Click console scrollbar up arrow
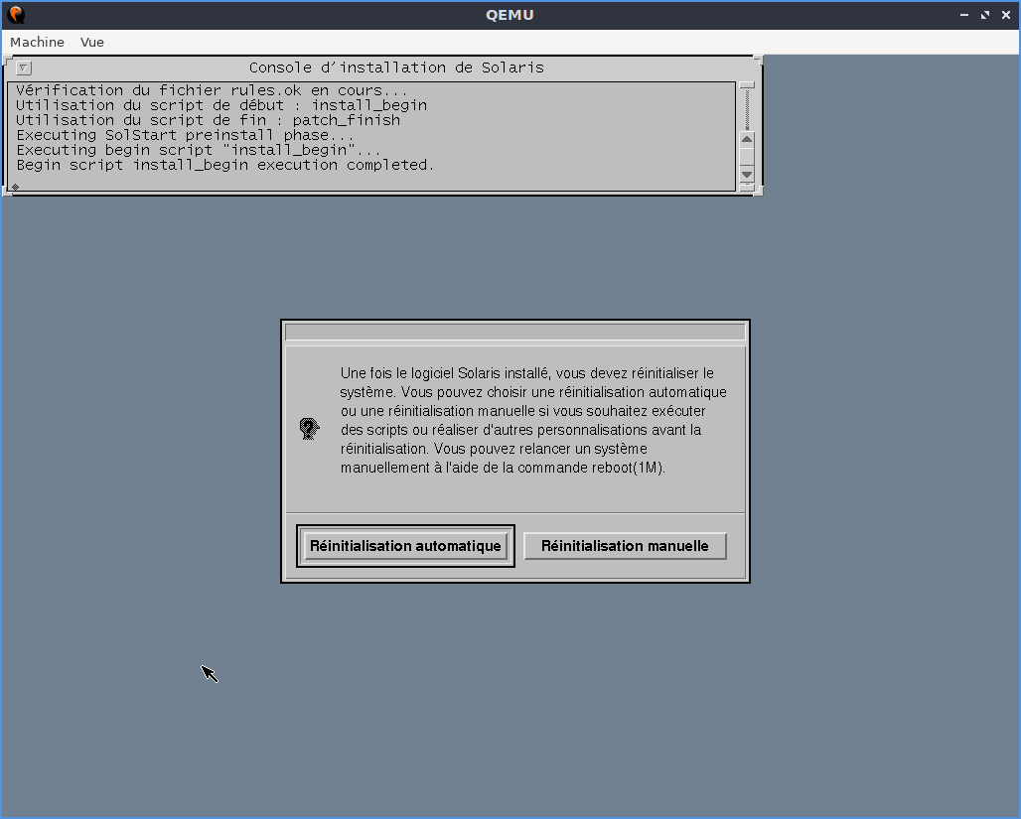Image resolution: width=1021 pixels, height=819 pixels. pyautogui.click(x=747, y=139)
